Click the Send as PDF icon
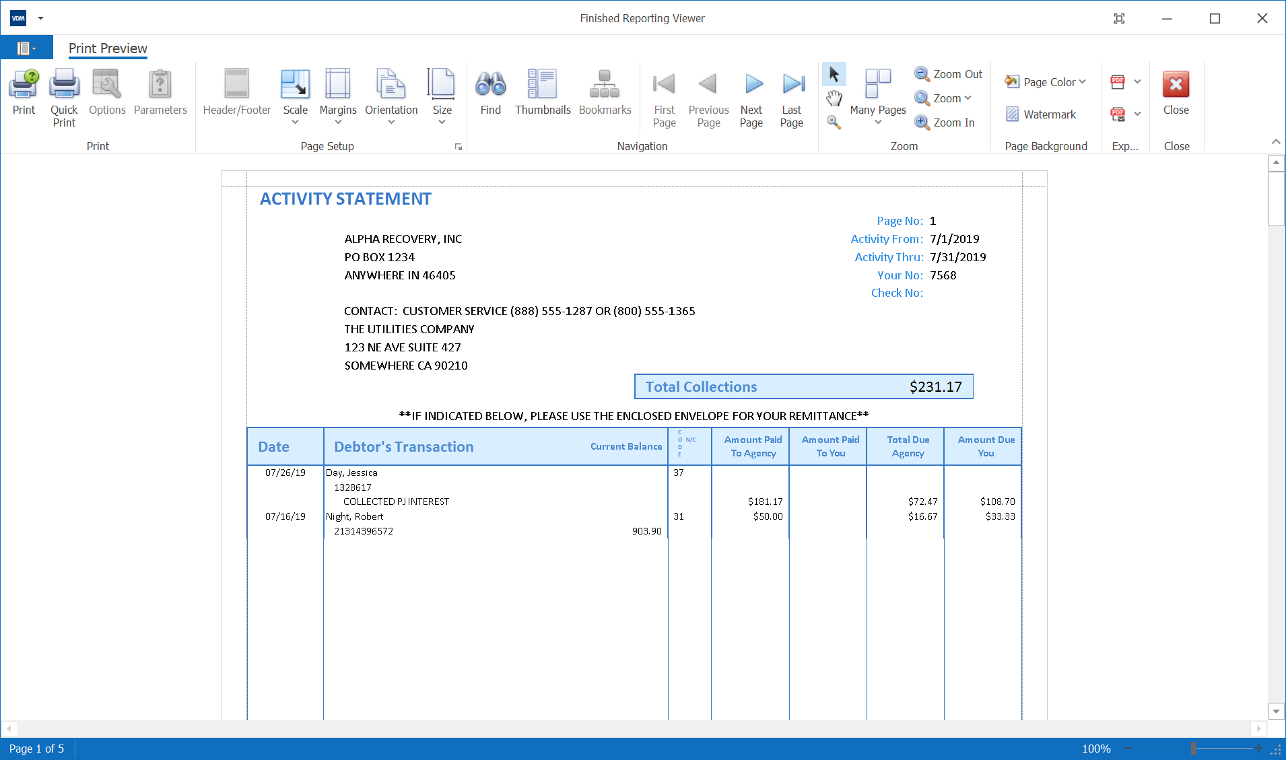Image resolution: width=1286 pixels, height=760 pixels. coord(1118,114)
